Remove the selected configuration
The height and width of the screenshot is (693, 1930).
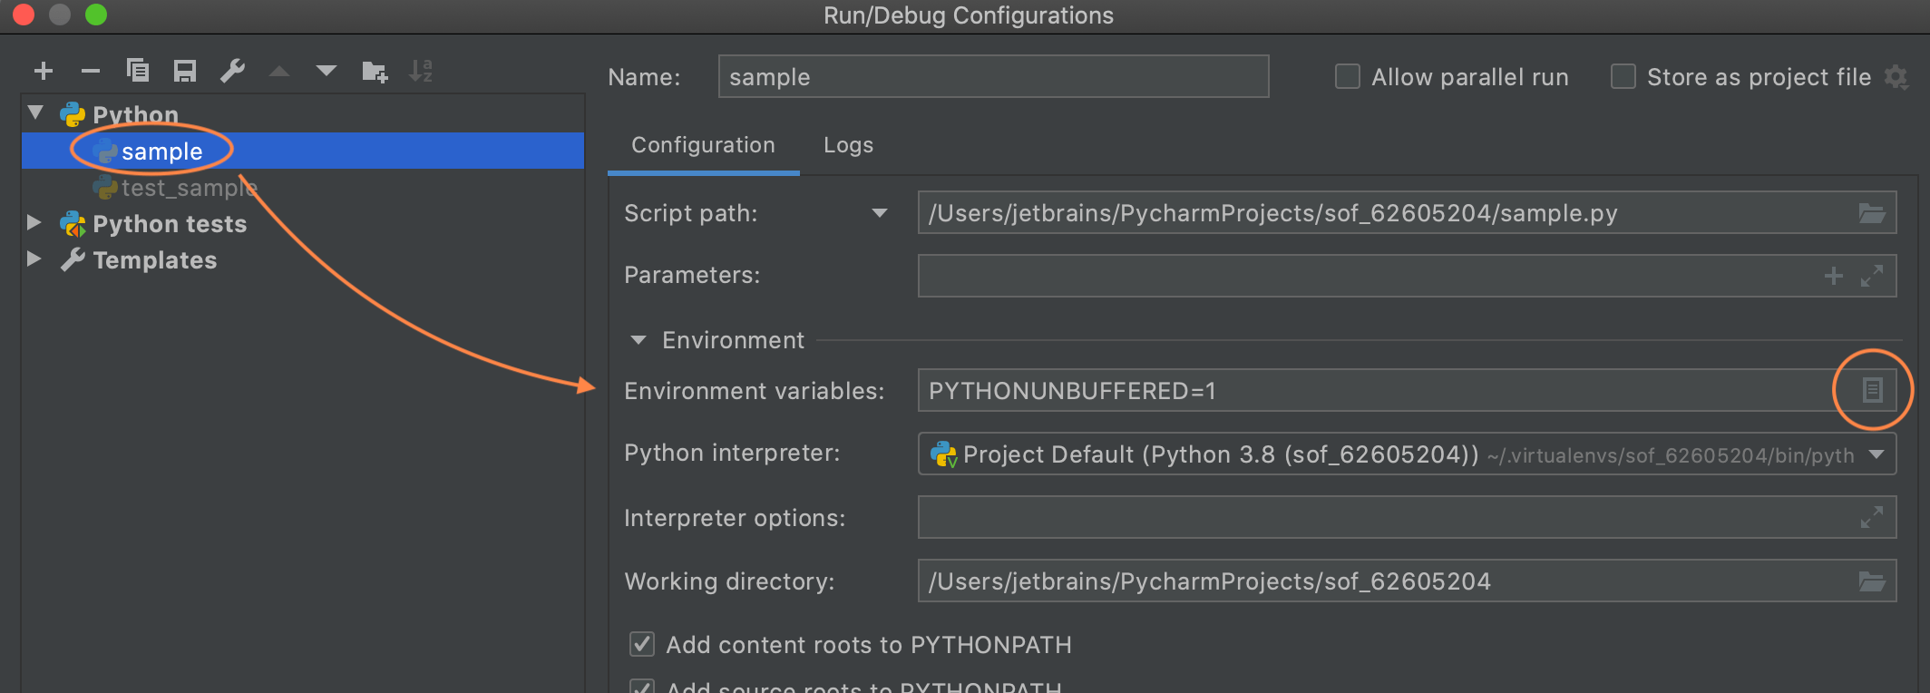click(x=91, y=71)
